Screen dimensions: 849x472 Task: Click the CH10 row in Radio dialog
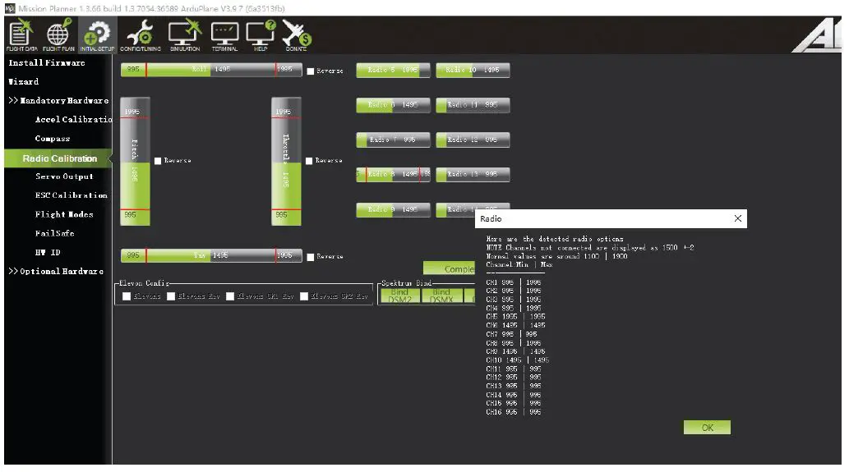[517, 360]
